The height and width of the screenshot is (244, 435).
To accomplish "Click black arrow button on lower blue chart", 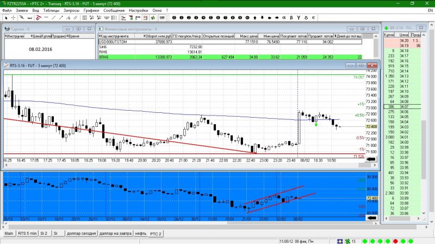I will [x=372, y=218].
